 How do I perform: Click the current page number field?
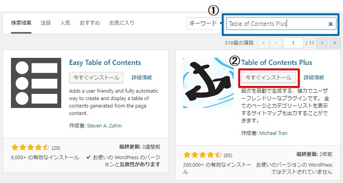click(294, 43)
